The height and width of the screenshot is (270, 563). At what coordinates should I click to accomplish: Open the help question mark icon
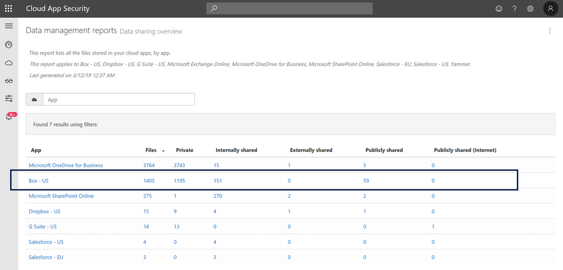coord(515,8)
